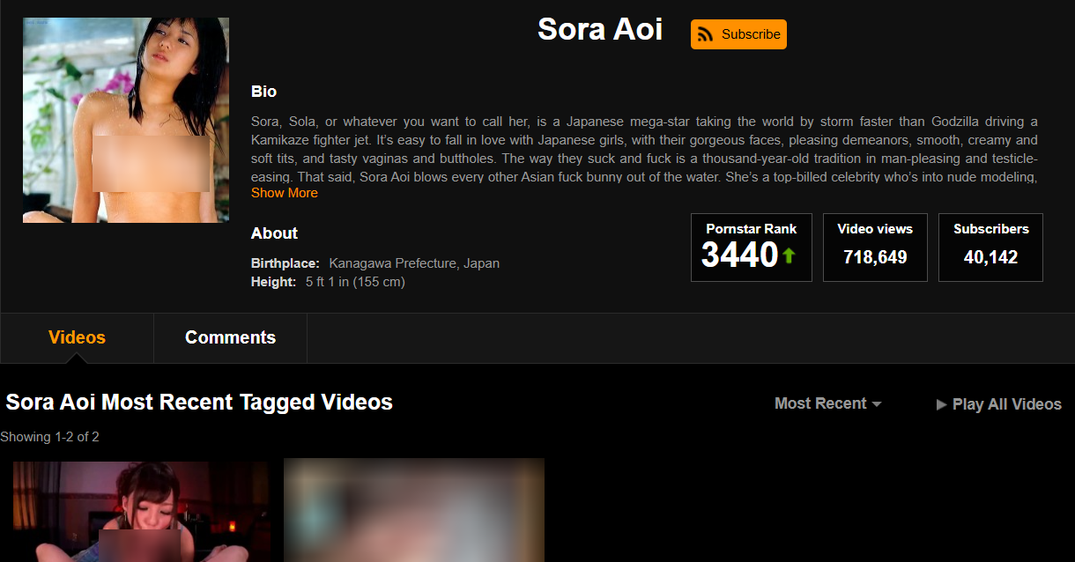This screenshot has height=562, width=1075.
Task: Open the second blurred video thumbnail
Action: tap(414, 511)
